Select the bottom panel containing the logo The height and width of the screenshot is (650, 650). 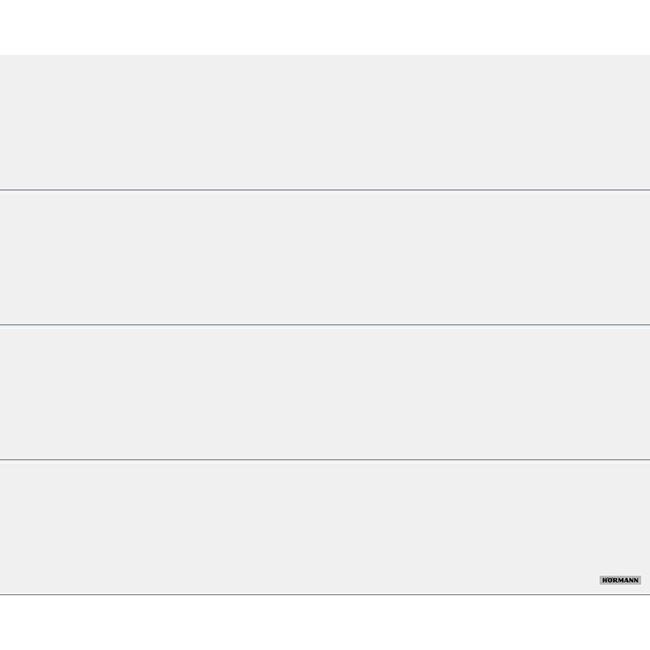[x=325, y=527]
